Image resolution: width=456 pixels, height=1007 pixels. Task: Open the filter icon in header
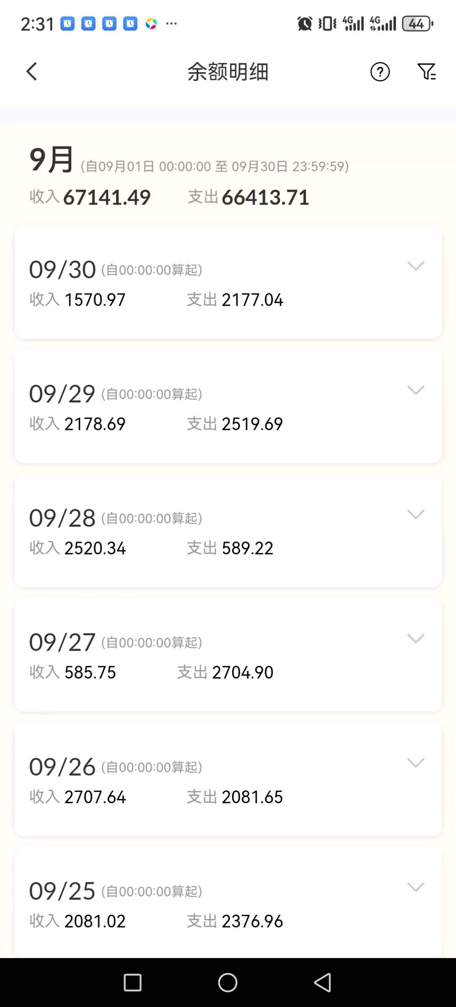tap(426, 72)
